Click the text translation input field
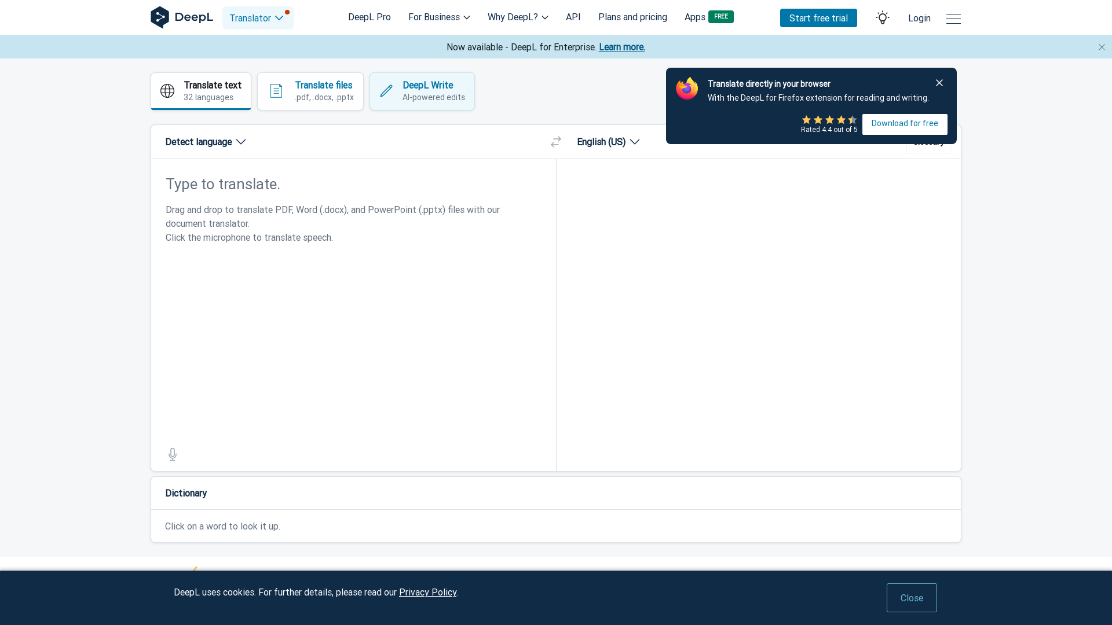The image size is (1112, 625). 353,305
